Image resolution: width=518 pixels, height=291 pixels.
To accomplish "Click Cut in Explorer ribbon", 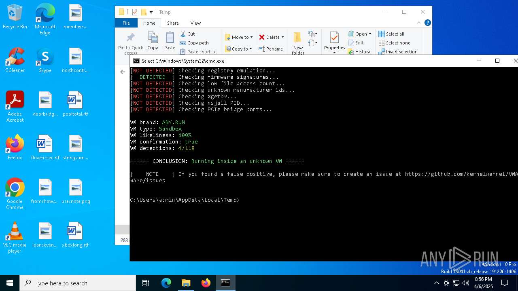I will point(187,34).
